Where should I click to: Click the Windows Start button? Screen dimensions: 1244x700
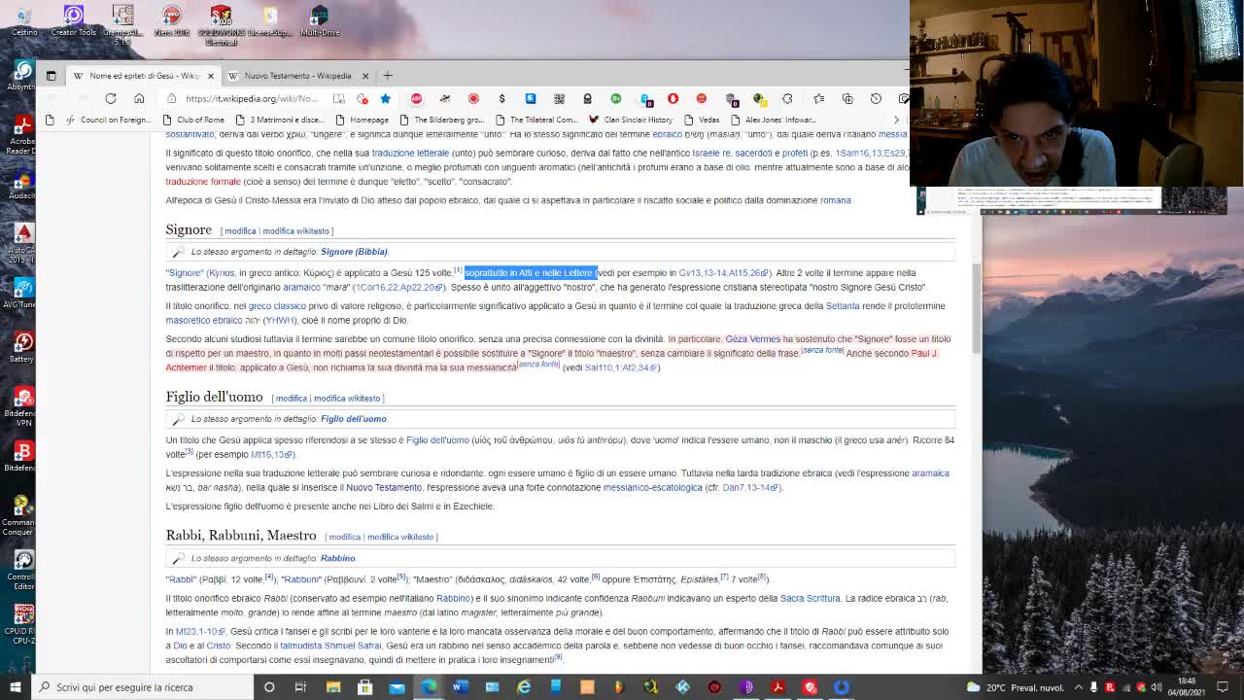[15, 687]
